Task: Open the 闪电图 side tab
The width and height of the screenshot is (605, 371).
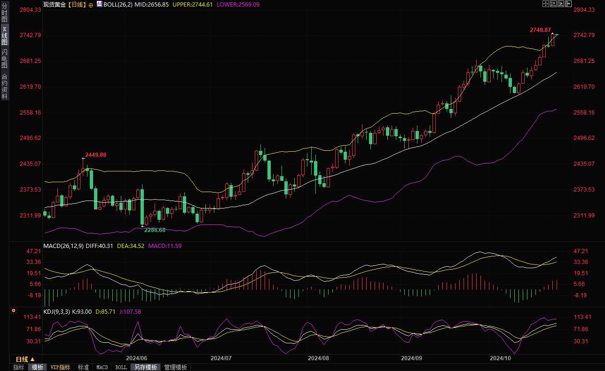Action: (4, 59)
